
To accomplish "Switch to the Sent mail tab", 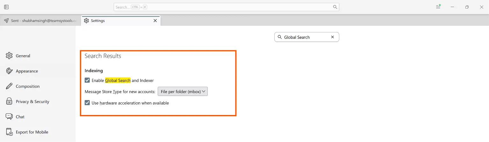I will [41, 21].
